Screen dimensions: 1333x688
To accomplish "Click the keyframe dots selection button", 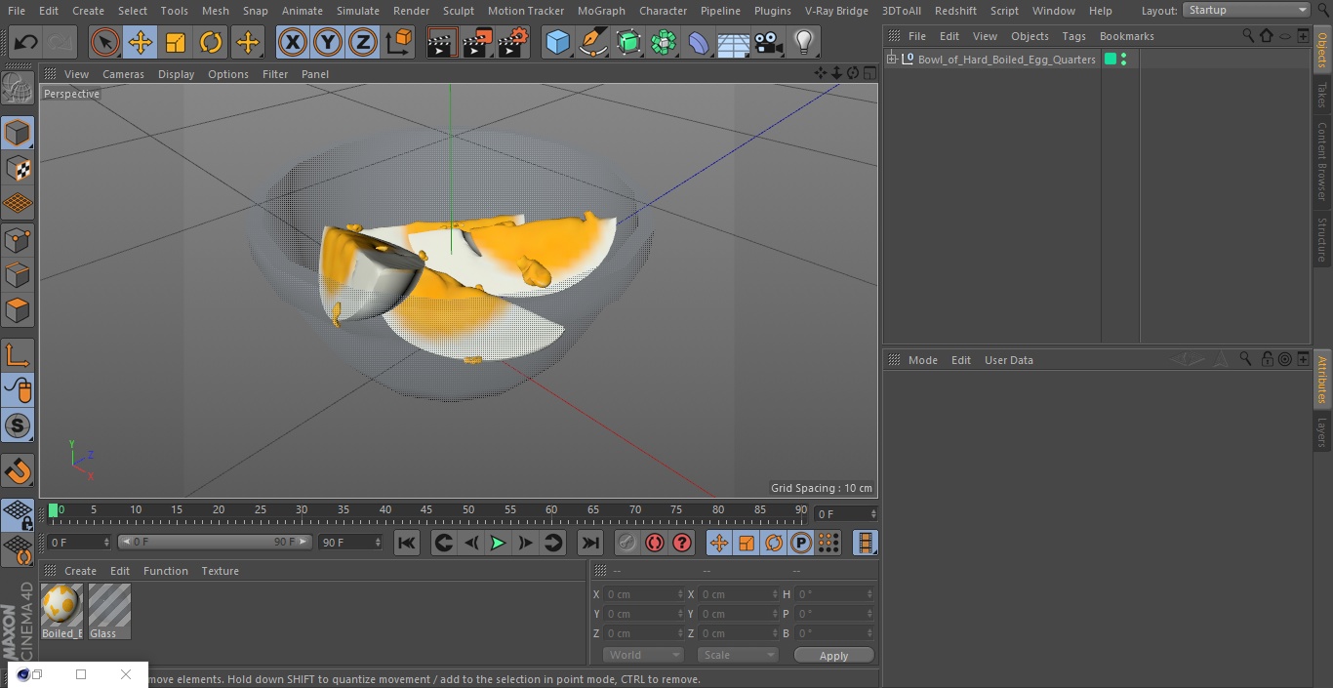I will 828,543.
